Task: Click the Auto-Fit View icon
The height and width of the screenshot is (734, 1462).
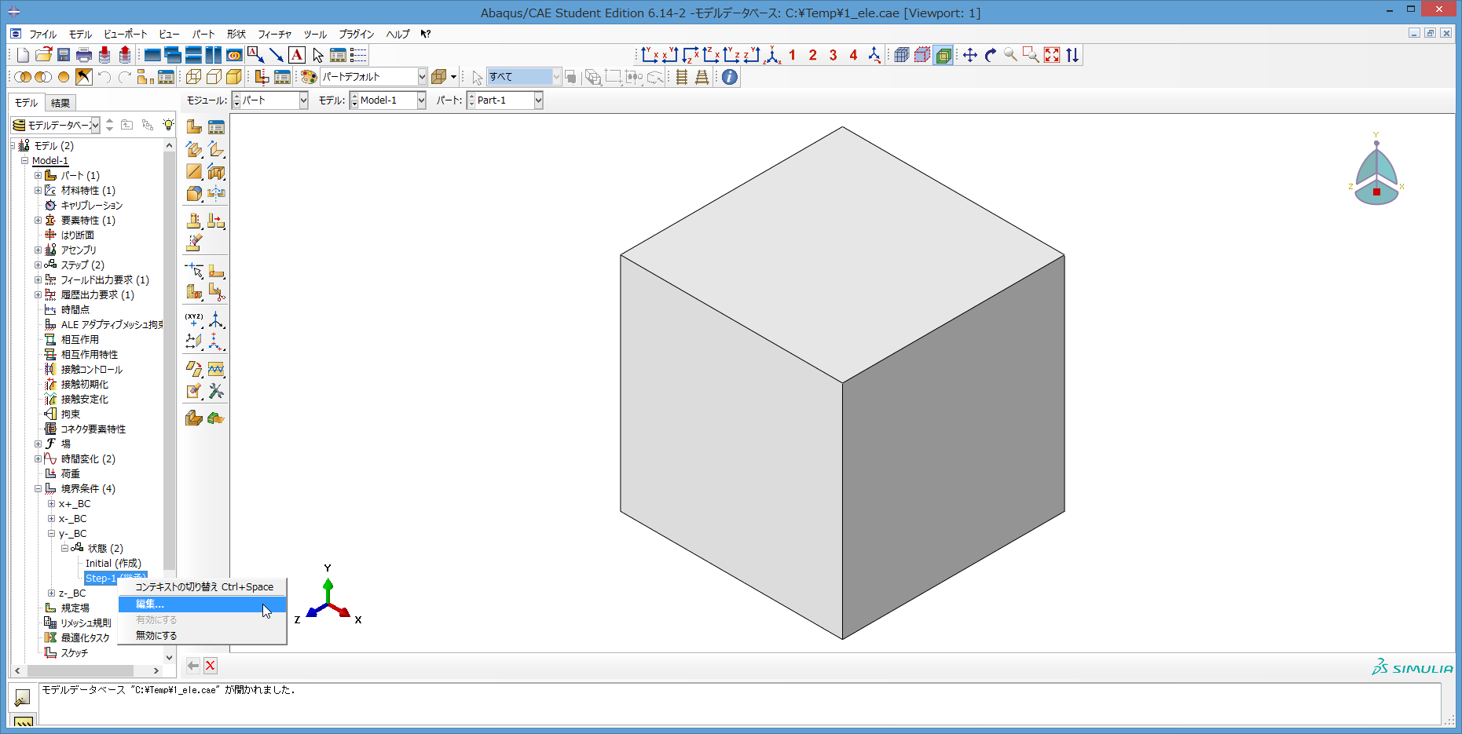Action: (1051, 55)
